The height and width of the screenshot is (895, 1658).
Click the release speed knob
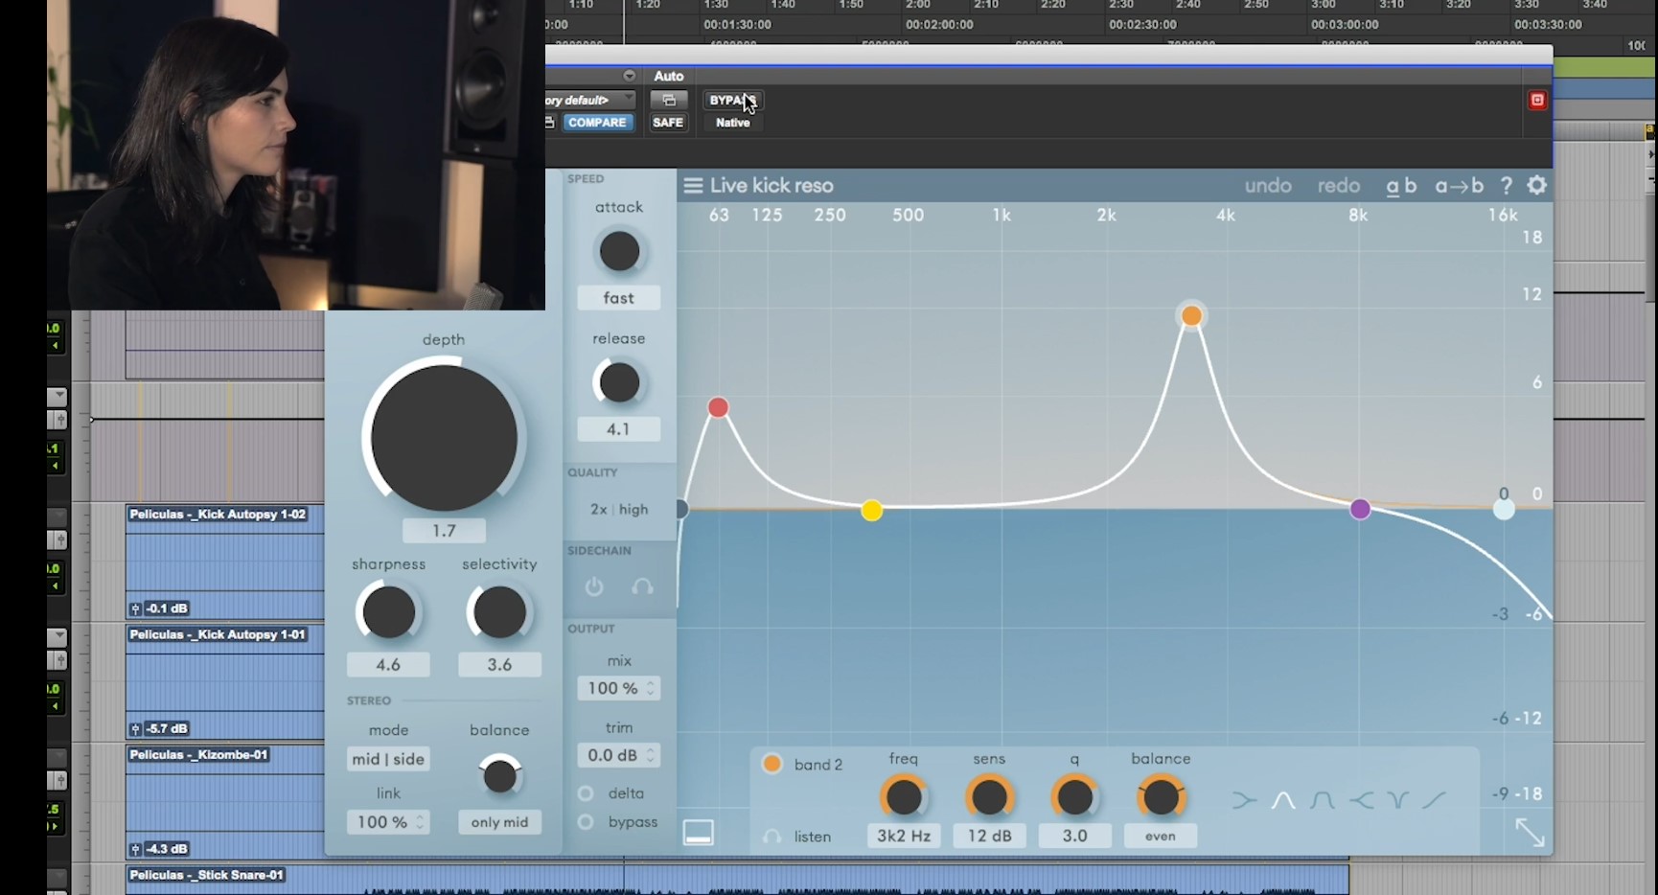619,382
